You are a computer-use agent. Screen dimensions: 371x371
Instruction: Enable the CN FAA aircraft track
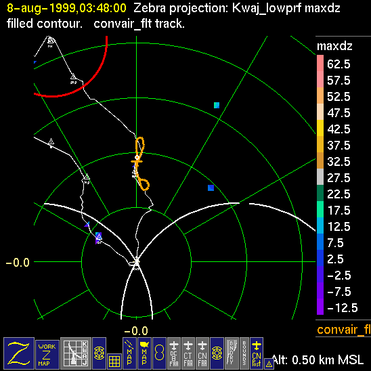(202, 353)
